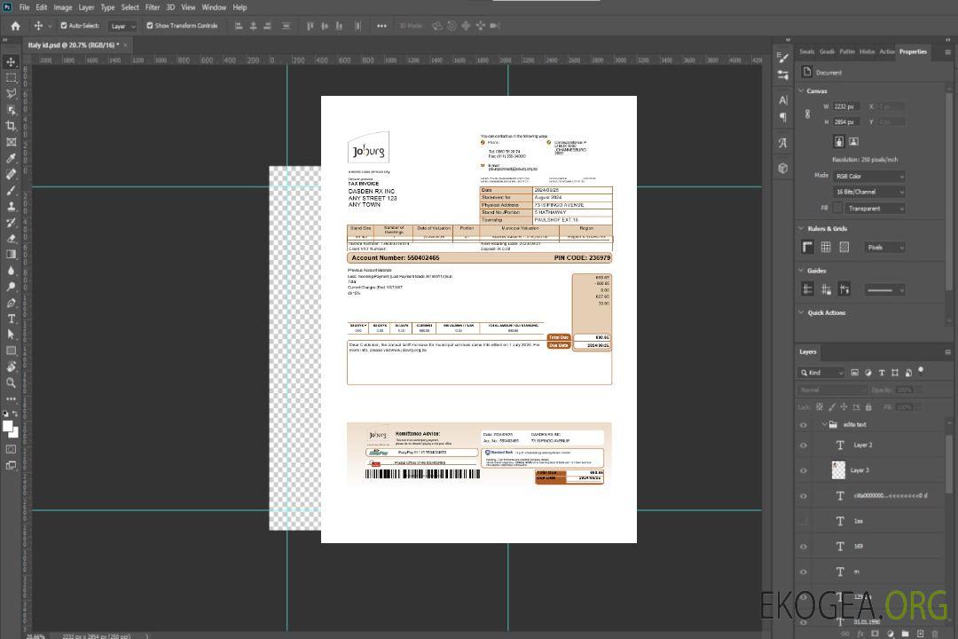Viewport: 958px width, 639px height.
Task: Collapse the 'edite text' layer group
Action: coord(824,424)
